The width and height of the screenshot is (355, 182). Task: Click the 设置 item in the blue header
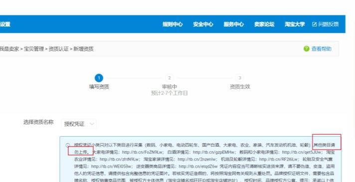(x=5, y=24)
